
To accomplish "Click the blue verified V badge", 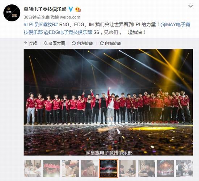I will click(71, 9).
